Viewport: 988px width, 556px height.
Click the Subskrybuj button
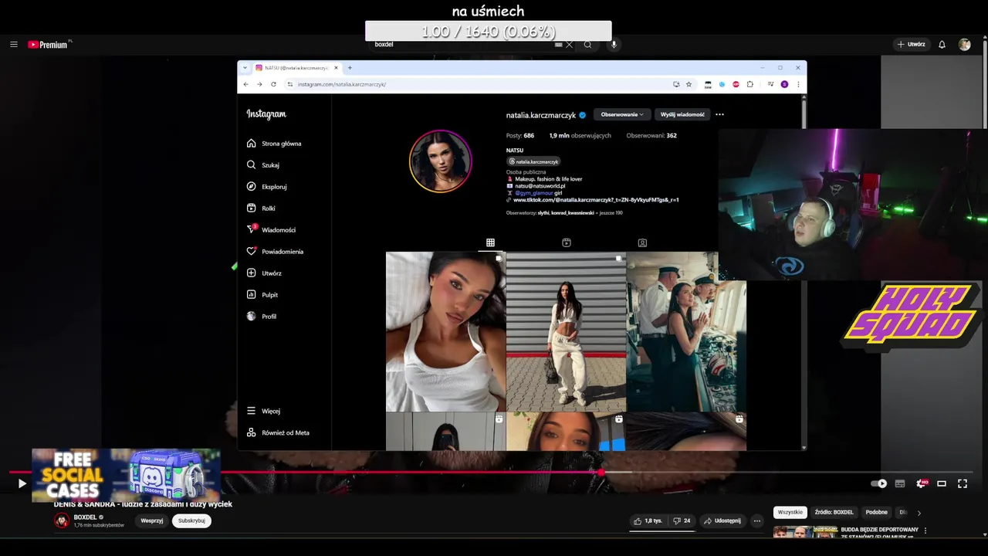pos(191,520)
